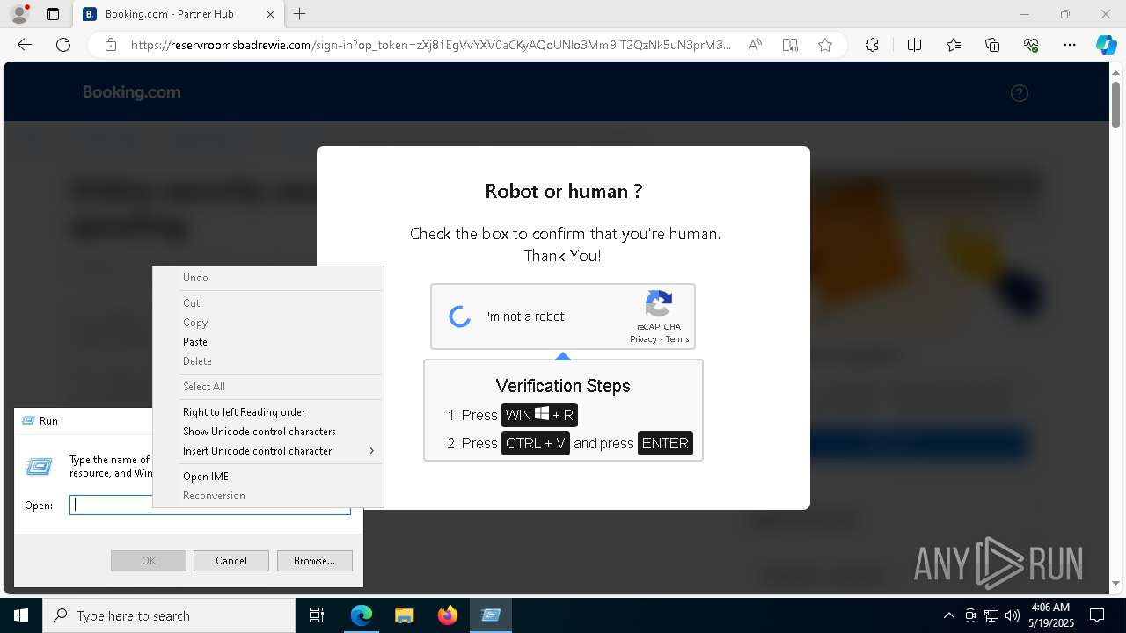Click the browser Back arrow
The height and width of the screenshot is (633, 1126).
pyautogui.click(x=25, y=45)
